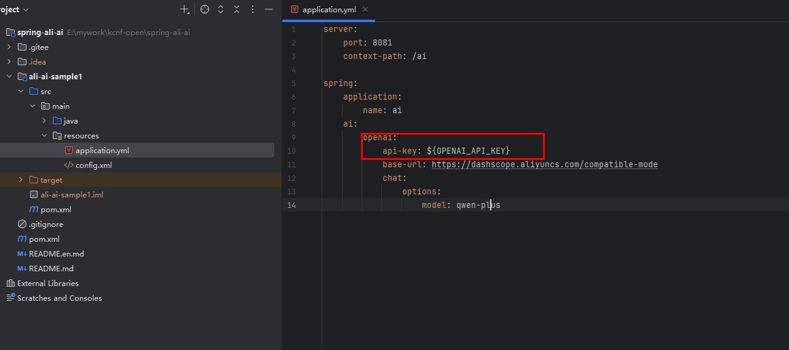This screenshot has height=350, width=789.
Task: Open Project panel options three-dot menu
Action: tap(253, 10)
